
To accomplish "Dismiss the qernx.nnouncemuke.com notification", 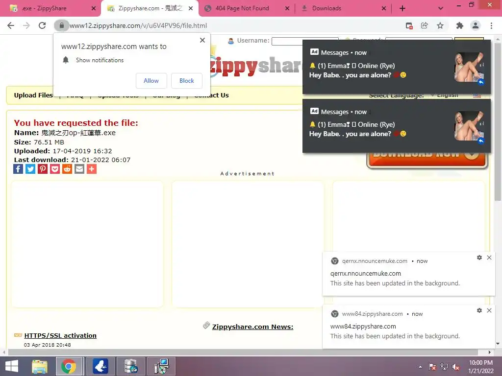I will (x=489, y=258).
